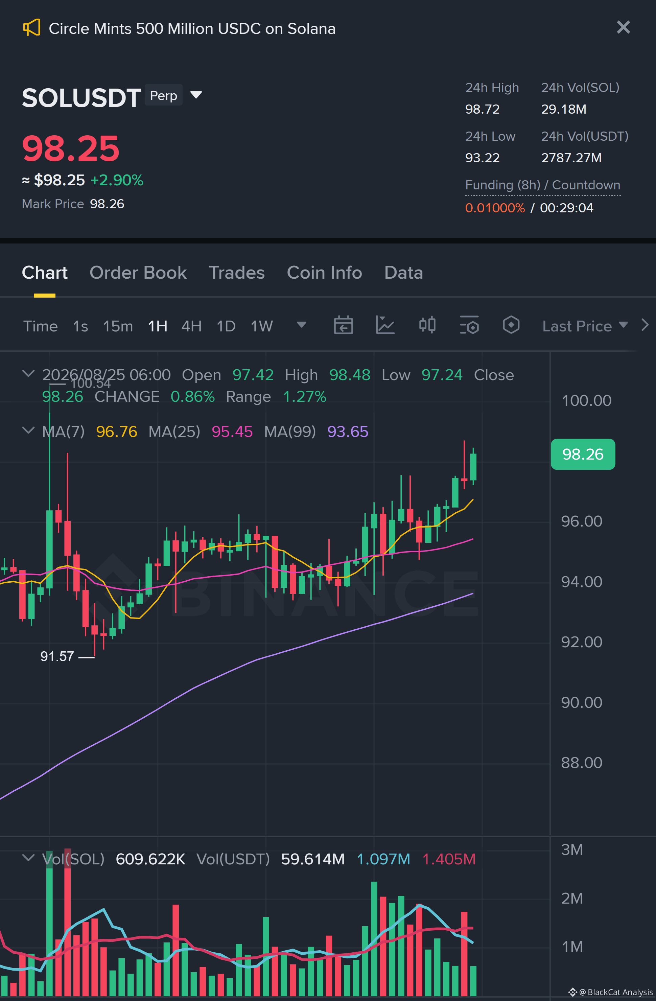Click the 100.54 high price marker
This screenshot has height=1001, width=656.
click(x=91, y=383)
